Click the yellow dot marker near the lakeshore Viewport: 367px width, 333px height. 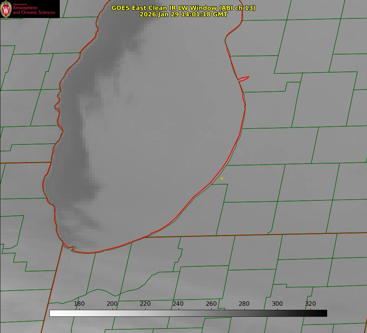(222, 178)
